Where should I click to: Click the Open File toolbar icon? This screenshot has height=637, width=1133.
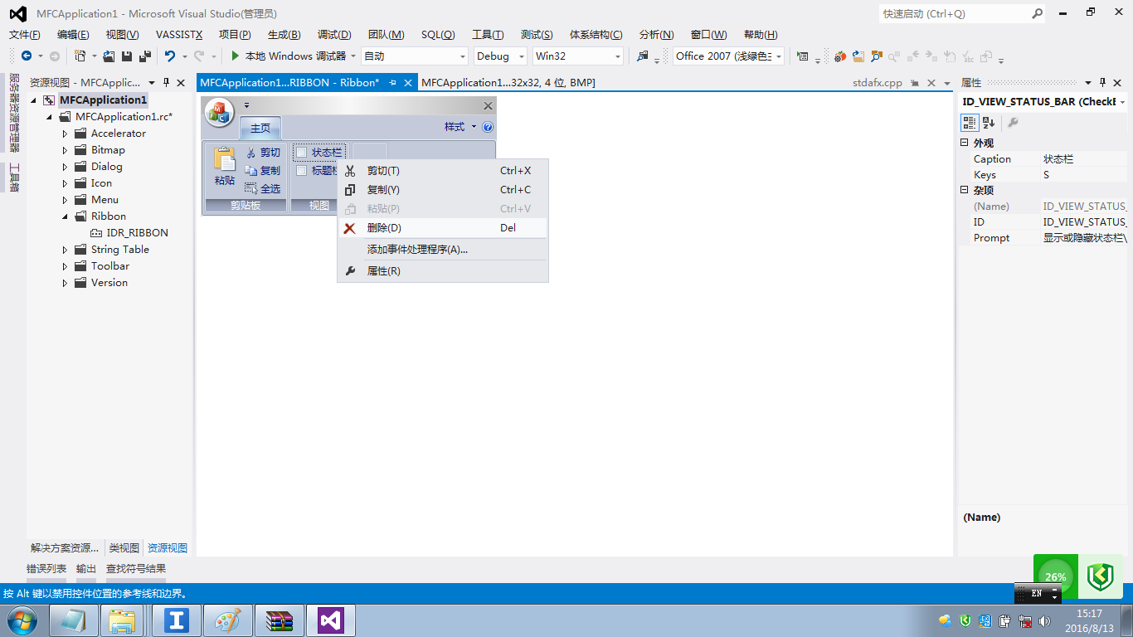pos(109,56)
